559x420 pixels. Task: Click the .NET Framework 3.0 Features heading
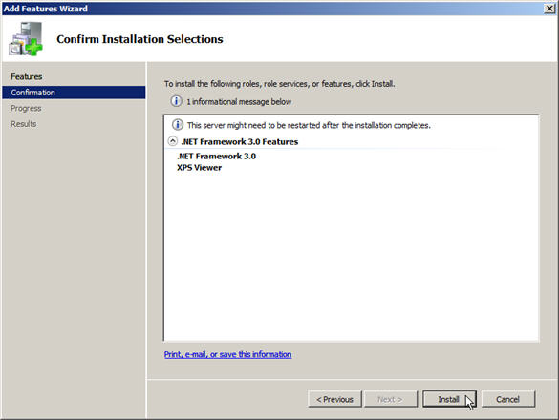point(240,142)
